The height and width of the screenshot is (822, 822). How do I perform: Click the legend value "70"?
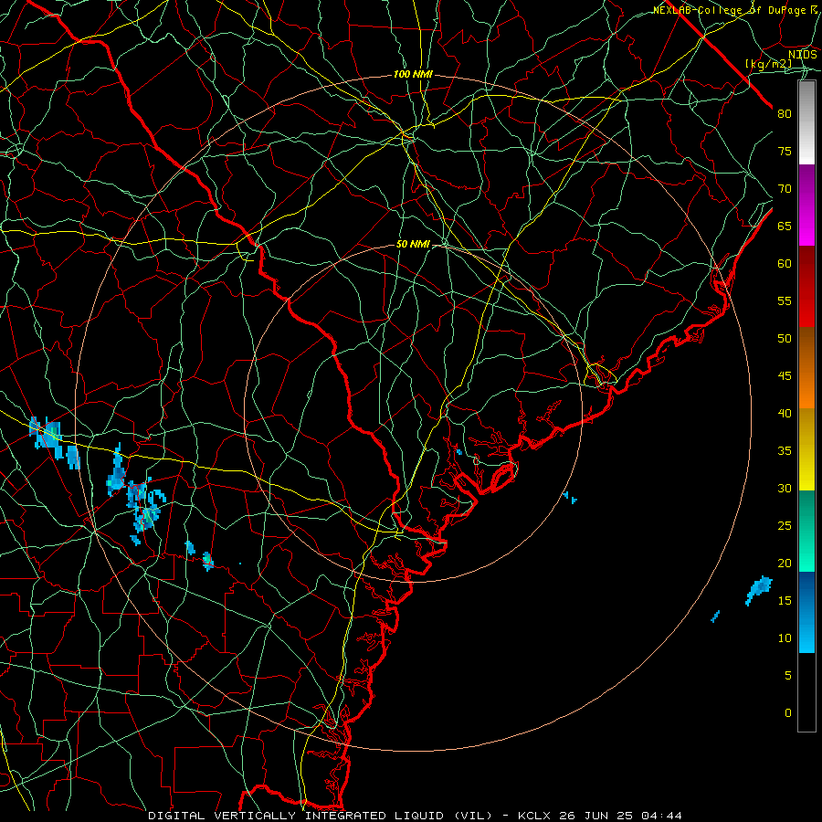coord(785,189)
